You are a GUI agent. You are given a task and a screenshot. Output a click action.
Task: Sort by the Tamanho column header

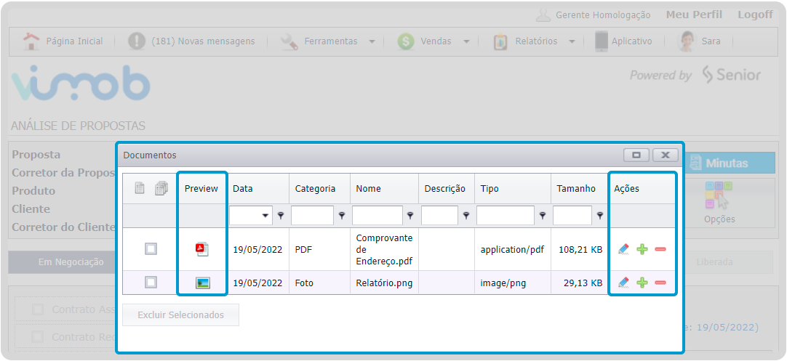click(576, 189)
